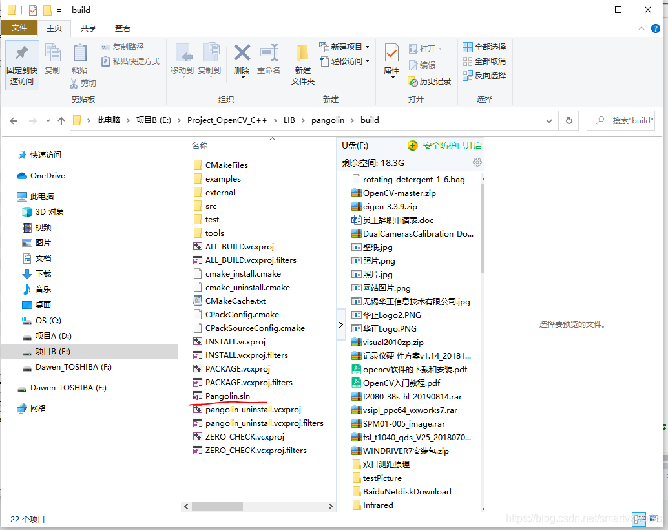Click scroll right arrow of file list
This screenshot has height=530, width=668.
point(331,506)
